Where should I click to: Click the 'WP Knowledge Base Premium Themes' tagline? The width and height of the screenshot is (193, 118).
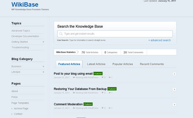pyautogui.click(x=30, y=9)
